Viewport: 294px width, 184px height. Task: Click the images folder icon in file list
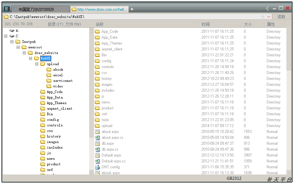tap(97, 84)
